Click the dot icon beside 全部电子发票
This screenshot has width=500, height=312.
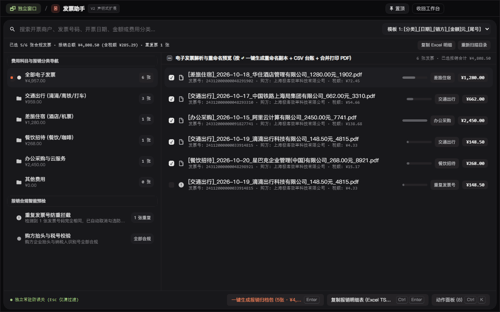tap(19, 78)
